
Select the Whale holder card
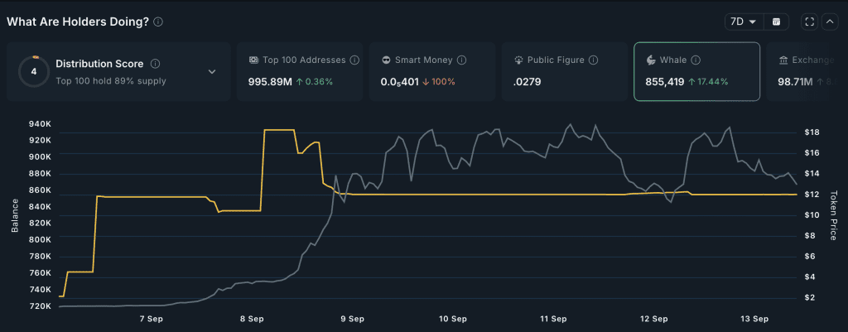pos(696,71)
